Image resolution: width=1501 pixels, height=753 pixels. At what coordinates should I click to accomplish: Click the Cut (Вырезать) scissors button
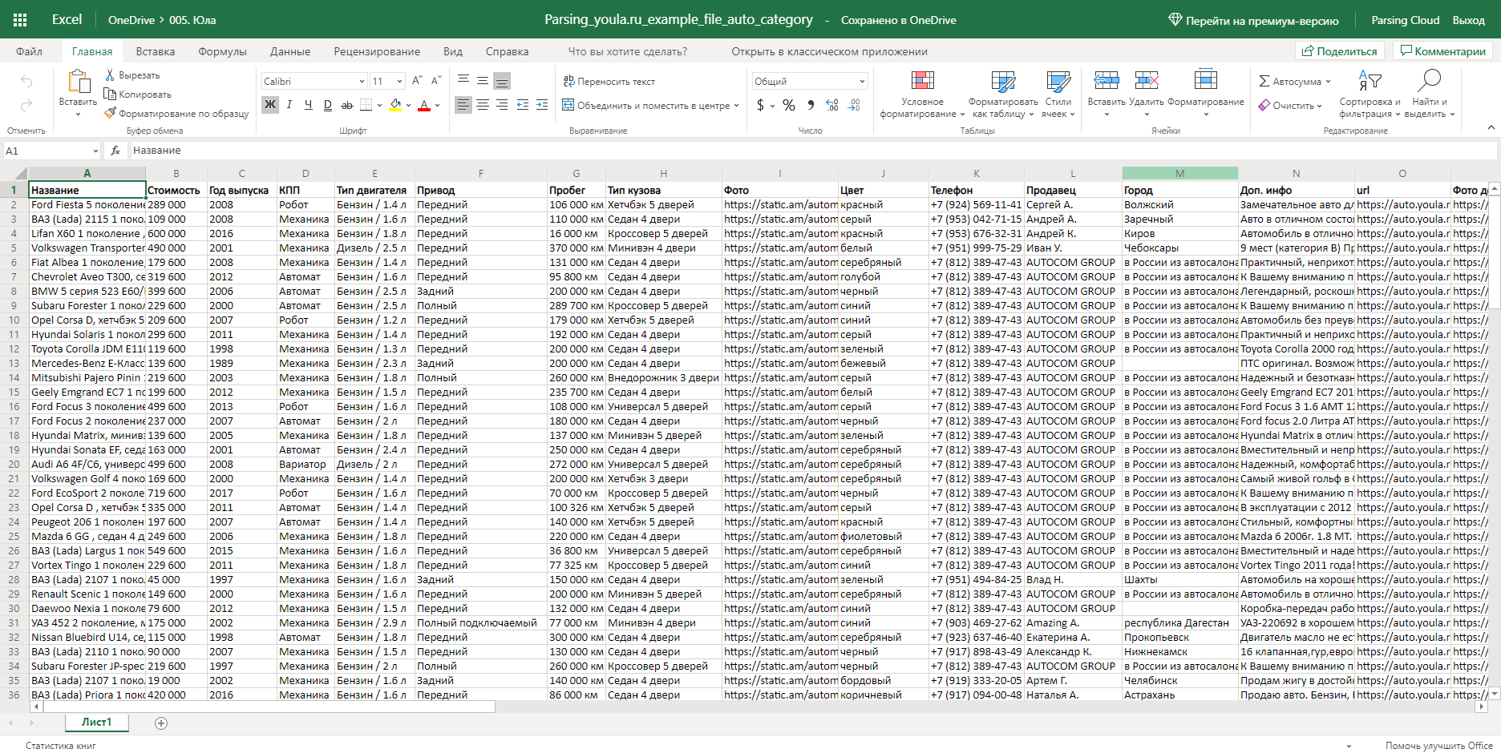pos(132,75)
